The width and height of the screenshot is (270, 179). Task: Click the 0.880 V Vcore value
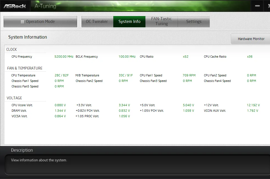point(60,105)
